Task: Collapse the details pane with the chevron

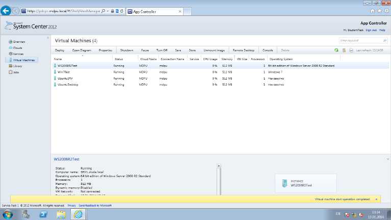Action: pos(388,159)
